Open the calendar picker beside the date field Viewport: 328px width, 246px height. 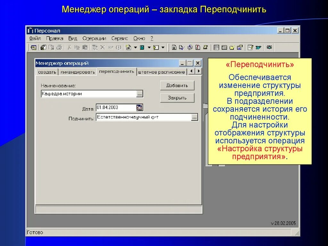point(139,108)
